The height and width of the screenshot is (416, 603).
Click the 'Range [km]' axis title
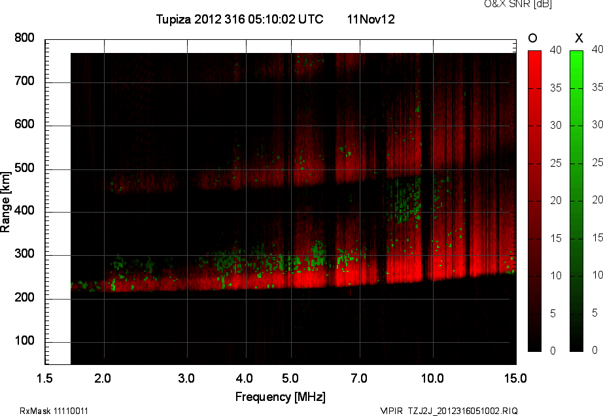5,202
